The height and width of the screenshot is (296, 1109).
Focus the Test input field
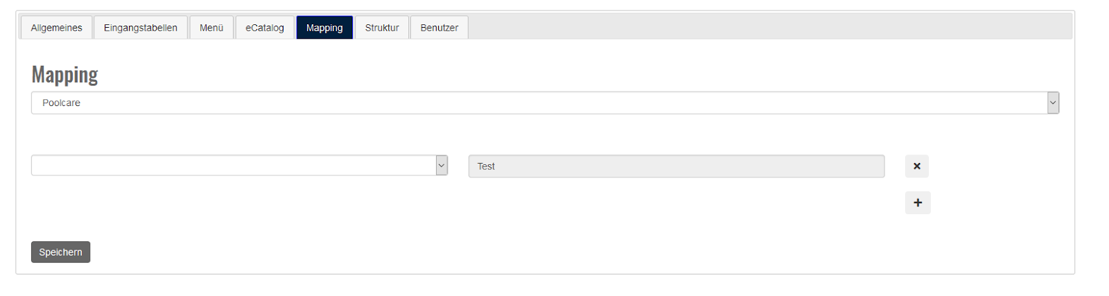coord(676,166)
